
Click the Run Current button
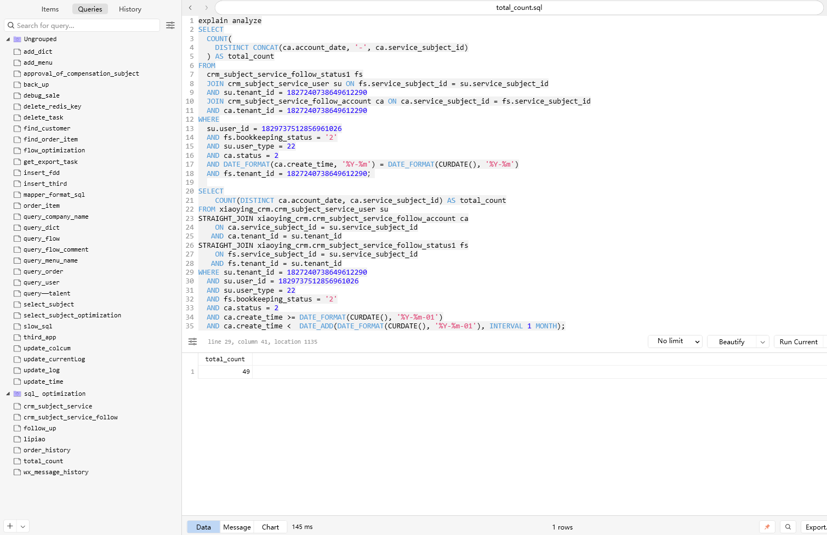(799, 342)
